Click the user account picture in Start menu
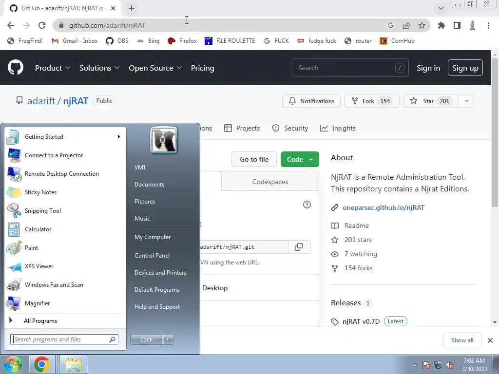The image size is (499, 374). tap(164, 140)
